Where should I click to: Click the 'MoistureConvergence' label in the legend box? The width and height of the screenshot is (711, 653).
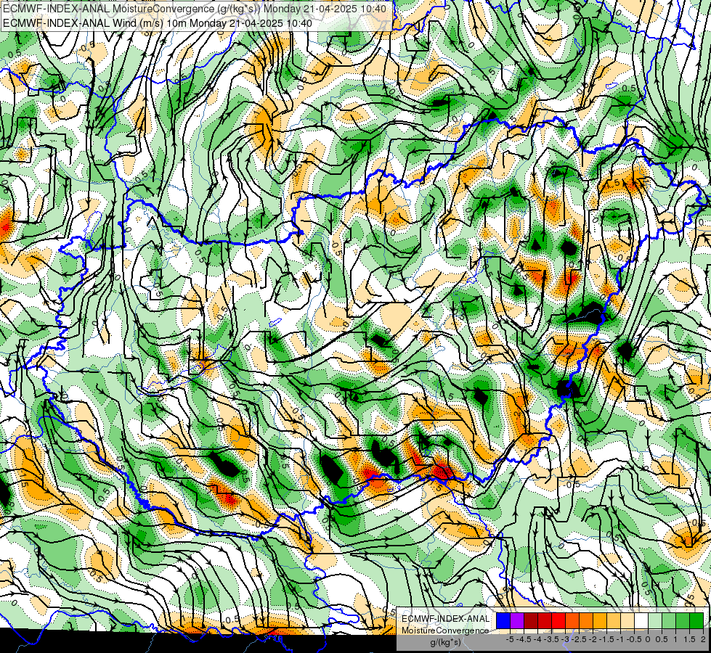click(445, 631)
